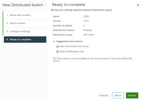Click the vDS0 name value

point(86,16)
